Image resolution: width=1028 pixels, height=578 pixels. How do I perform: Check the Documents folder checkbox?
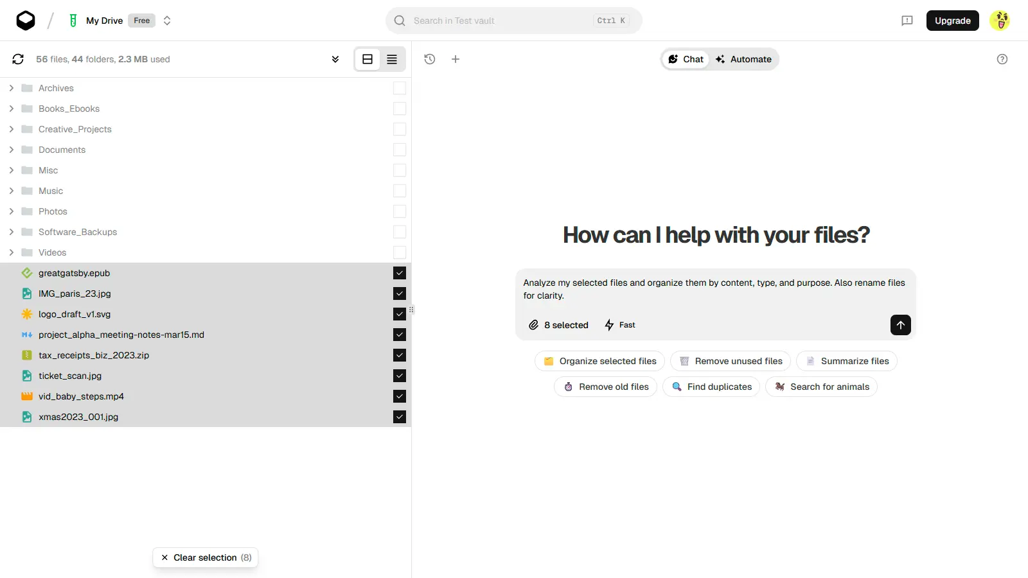click(400, 150)
